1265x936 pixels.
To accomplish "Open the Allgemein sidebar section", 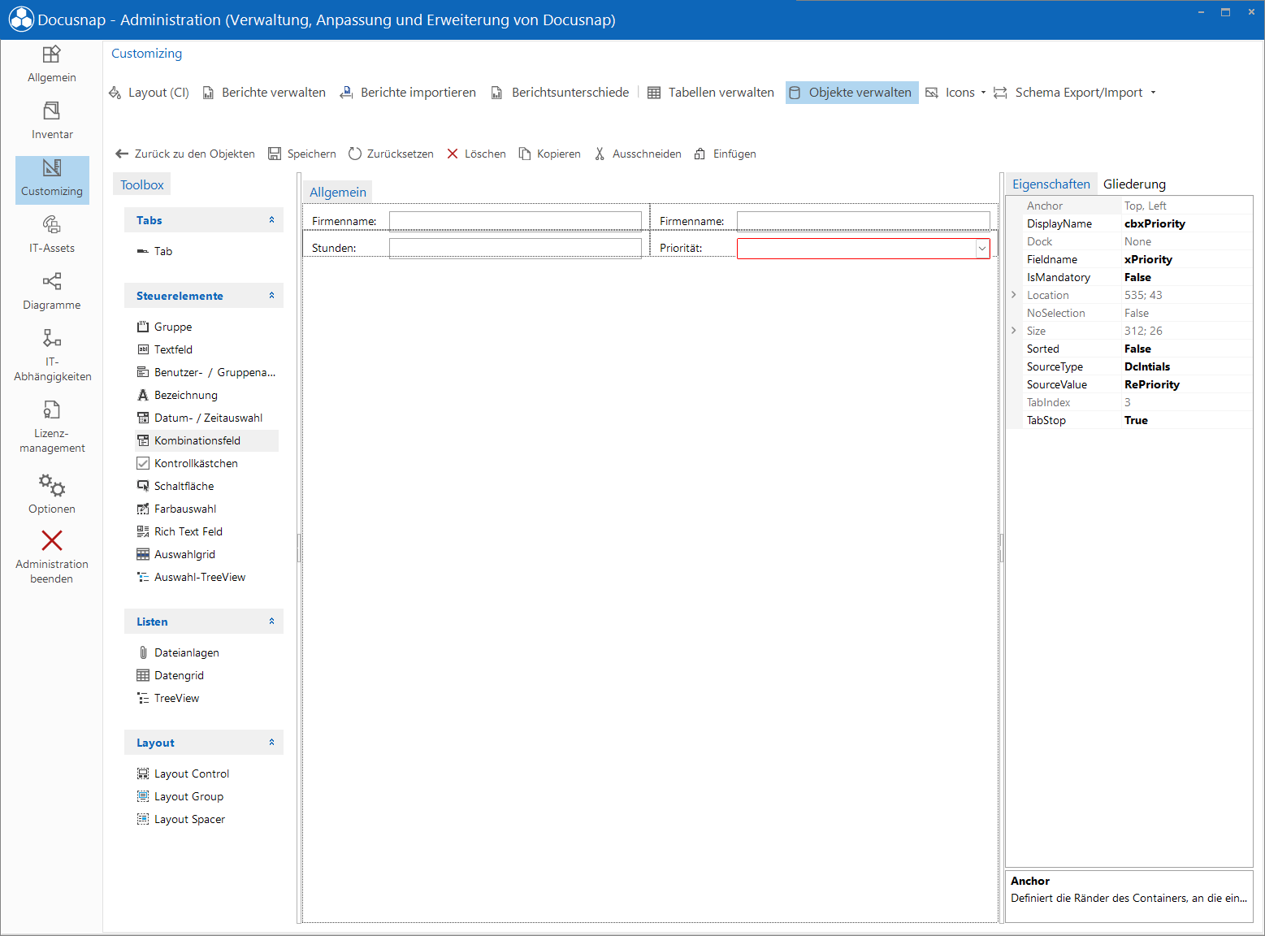I will (52, 64).
